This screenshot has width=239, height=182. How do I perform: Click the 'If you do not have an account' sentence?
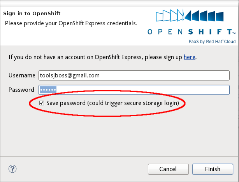click(x=103, y=57)
